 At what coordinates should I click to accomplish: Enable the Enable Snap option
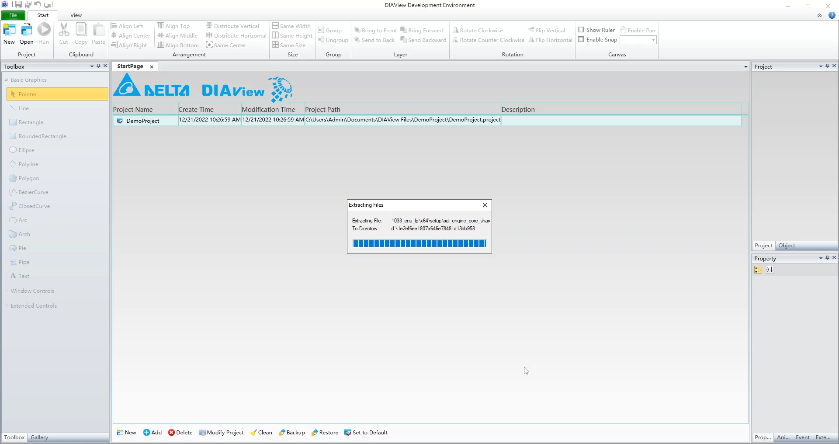[582, 39]
